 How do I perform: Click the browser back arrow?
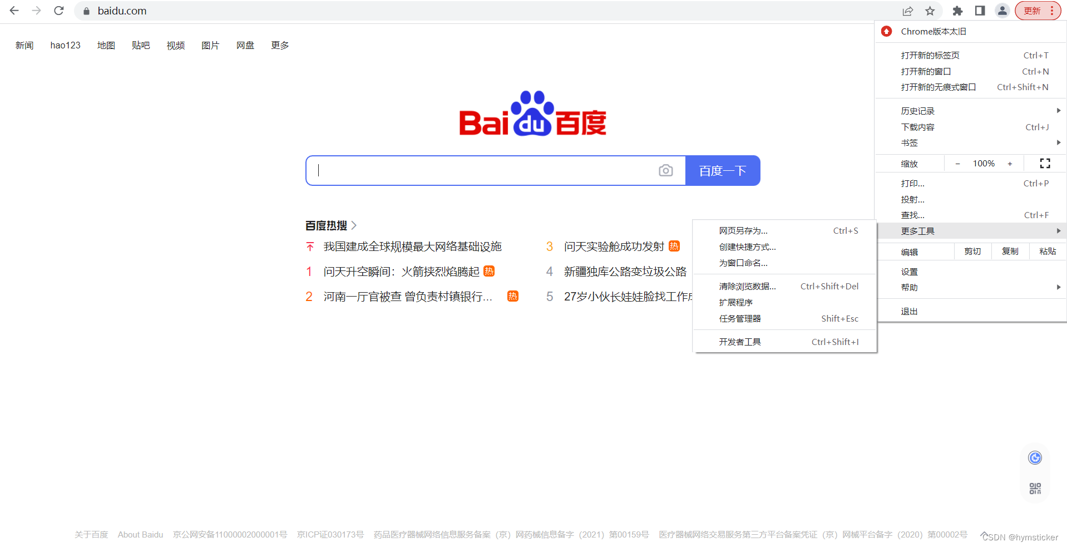coord(14,11)
